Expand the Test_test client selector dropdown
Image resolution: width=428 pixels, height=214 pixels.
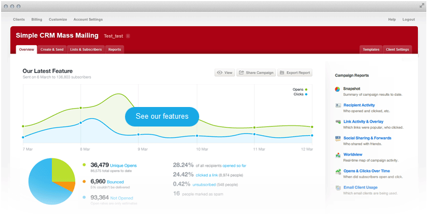(128, 36)
